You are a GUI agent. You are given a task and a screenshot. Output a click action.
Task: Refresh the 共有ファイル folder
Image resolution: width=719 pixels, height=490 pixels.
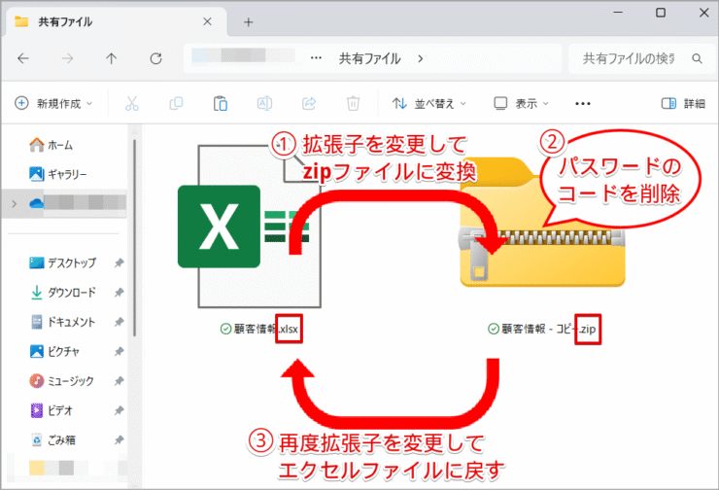click(155, 58)
